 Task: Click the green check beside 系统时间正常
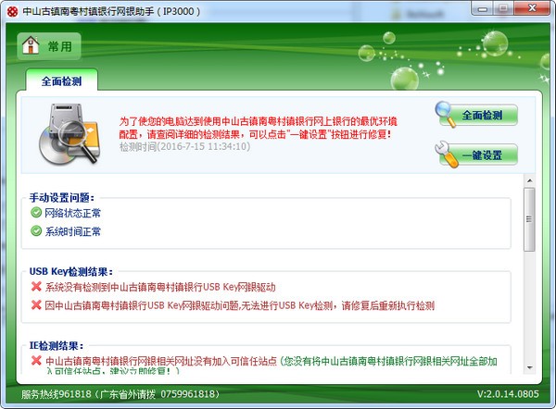[x=36, y=231]
